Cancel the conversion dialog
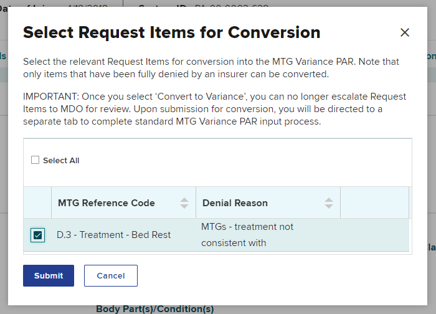This screenshot has height=314, width=436. (111, 275)
